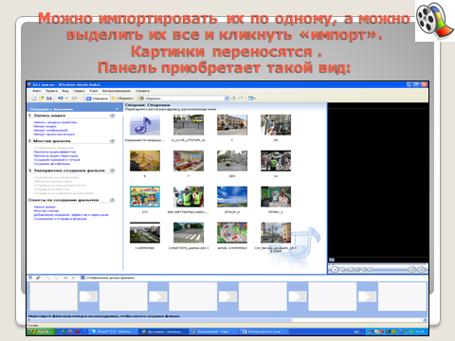Collapse the '1. Запись видео' section chevron
455x341 pixels.
[x=112, y=116]
